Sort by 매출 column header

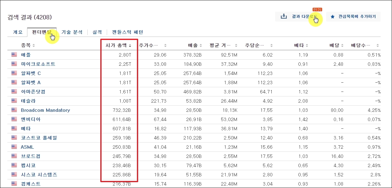195,45
